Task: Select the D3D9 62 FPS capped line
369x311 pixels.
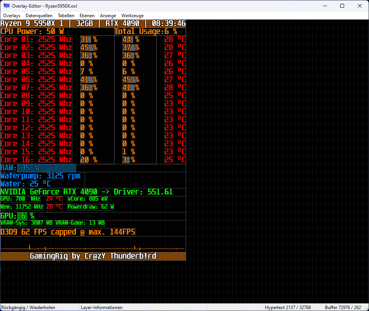Action: tap(68, 232)
